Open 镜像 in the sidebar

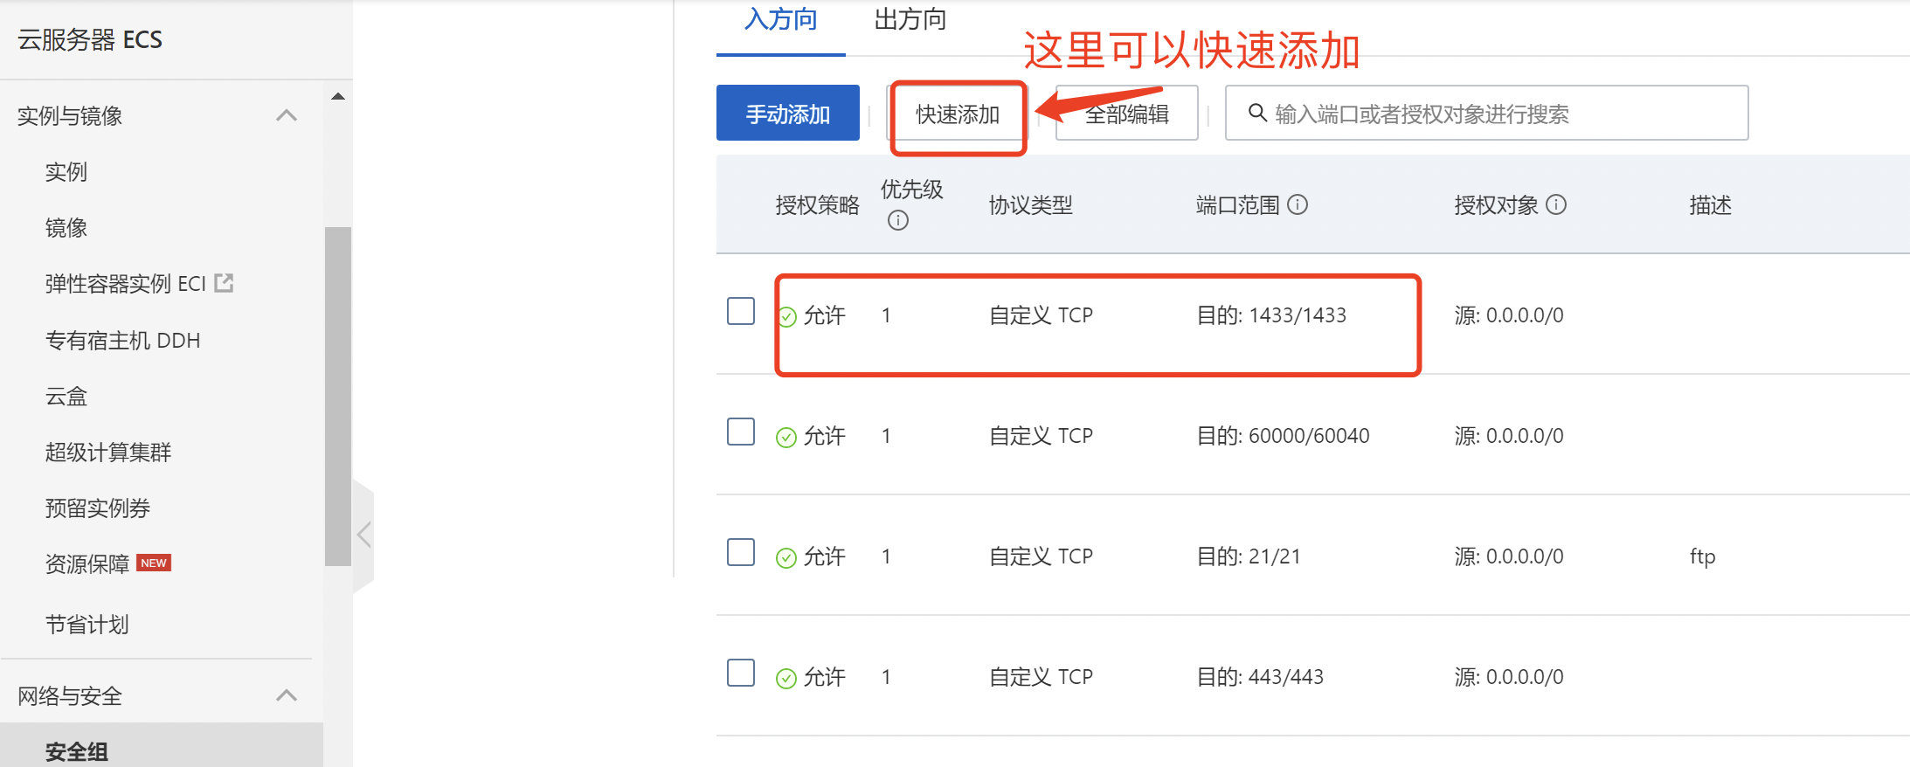[66, 228]
